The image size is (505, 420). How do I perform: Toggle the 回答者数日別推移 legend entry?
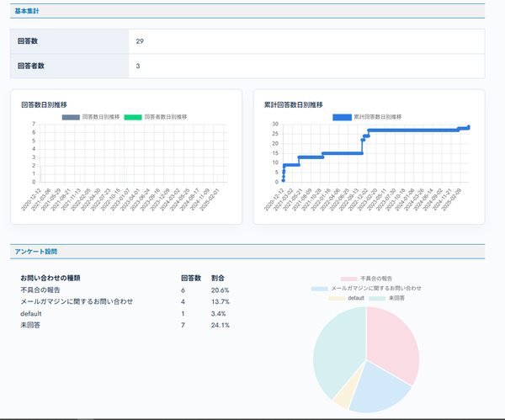point(156,117)
